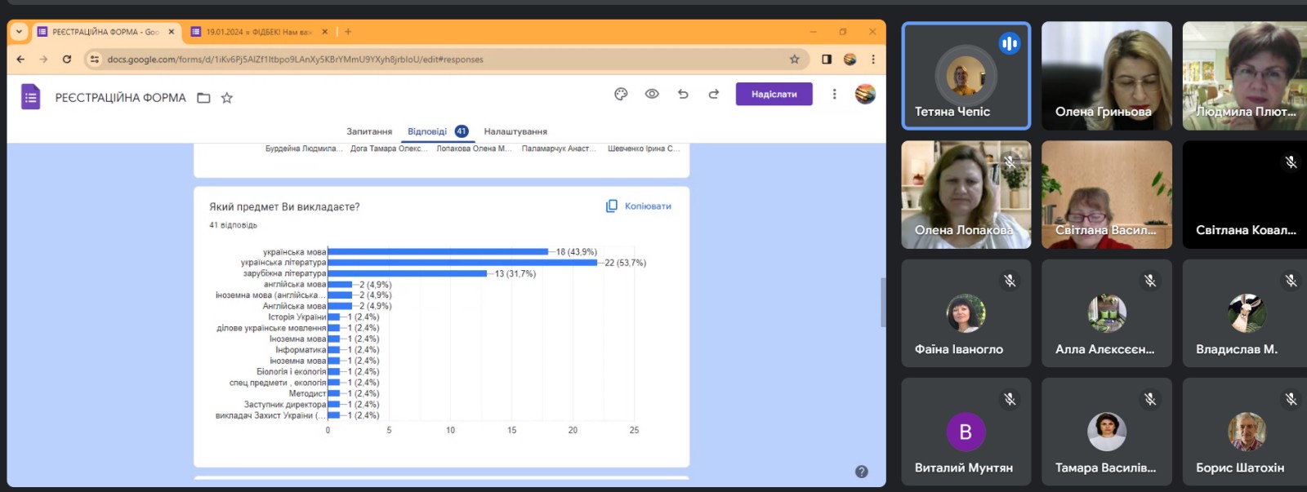
Task: Expand the tab search dropdown arrow
Action: (19, 32)
